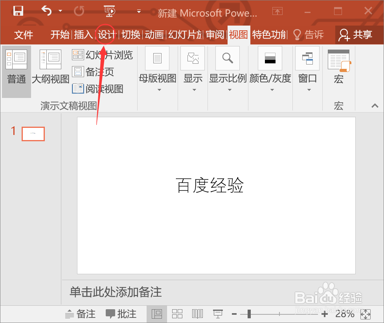Click the redo/repeat icon
Viewport: 384px width, 323px height.
(79, 11)
